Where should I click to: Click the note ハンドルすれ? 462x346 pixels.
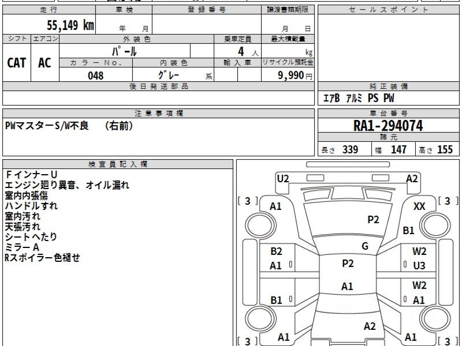coord(31,206)
